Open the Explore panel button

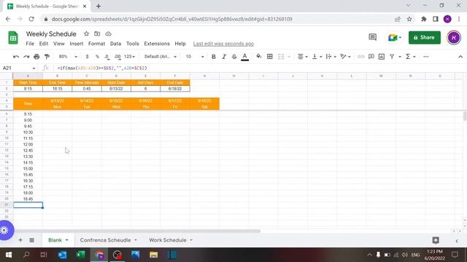click(436, 240)
